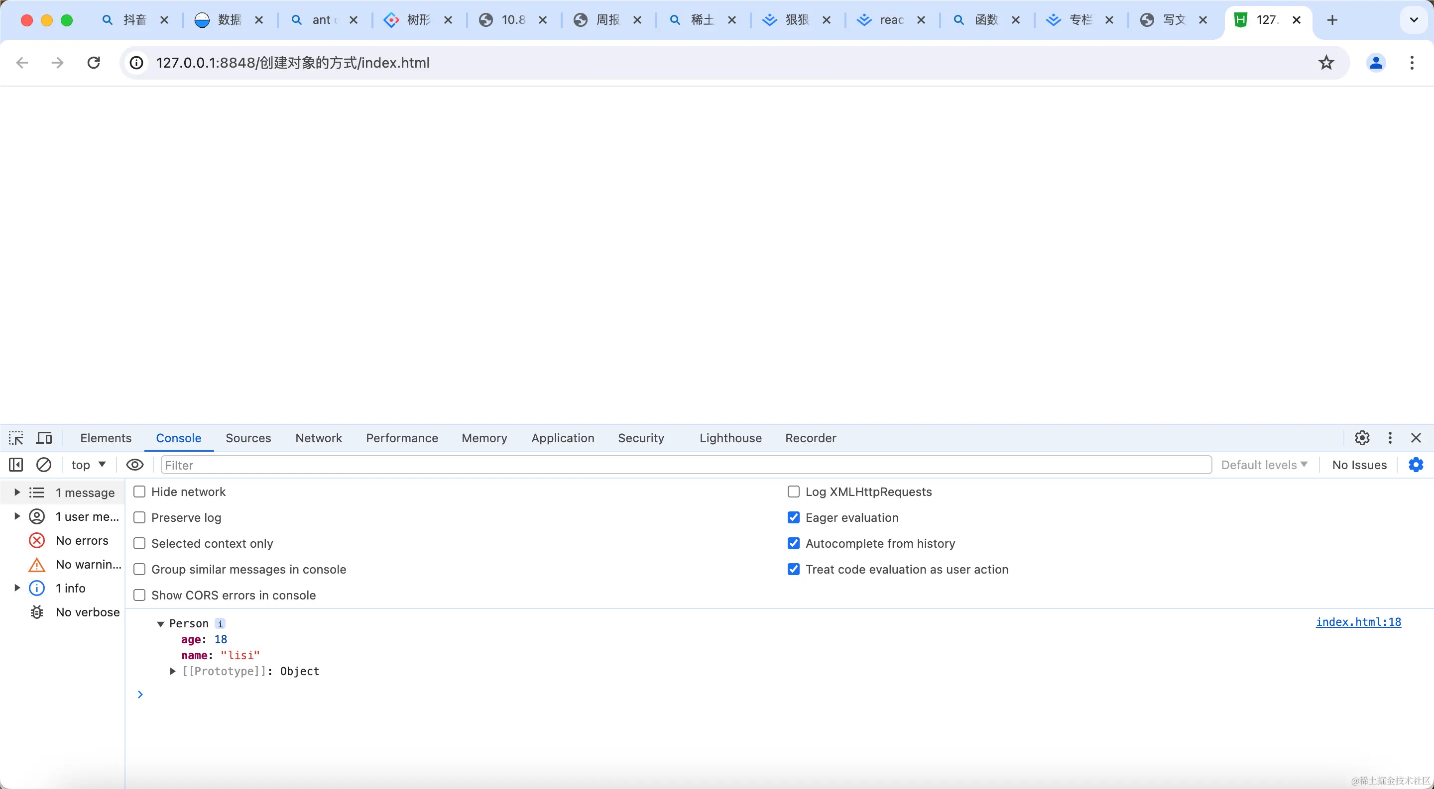Collapse the Person object tree
Screen dimensions: 1434x789
[160, 624]
